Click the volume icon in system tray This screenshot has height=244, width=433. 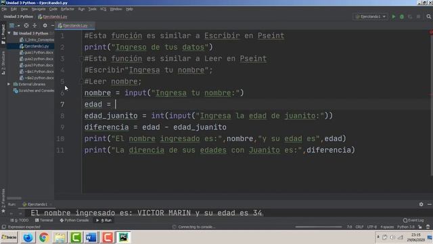pos(392,237)
